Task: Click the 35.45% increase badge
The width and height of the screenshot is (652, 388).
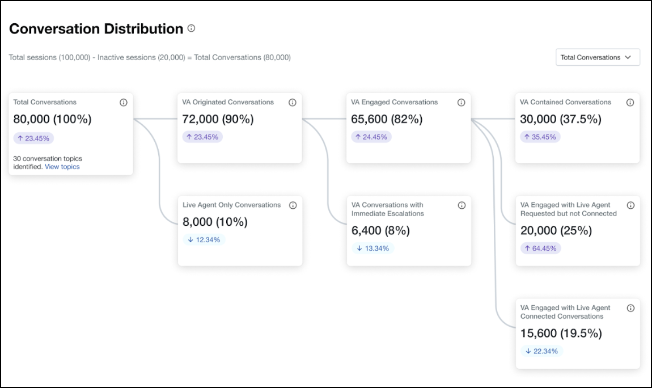Action: click(x=540, y=137)
